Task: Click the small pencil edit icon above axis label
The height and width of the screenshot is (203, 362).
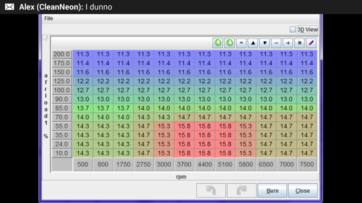Action: click(46, 39)
